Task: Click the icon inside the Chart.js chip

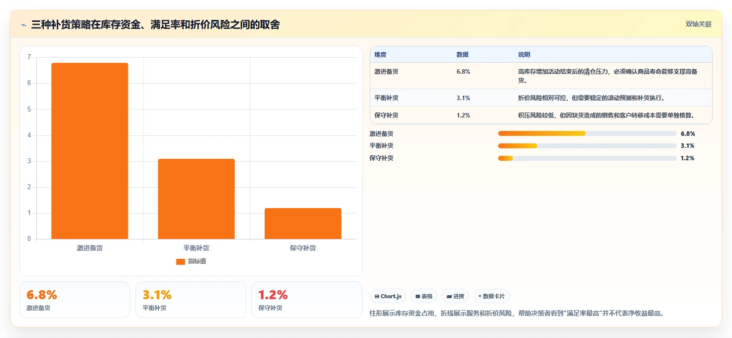Action: click(x=377, y=297)
